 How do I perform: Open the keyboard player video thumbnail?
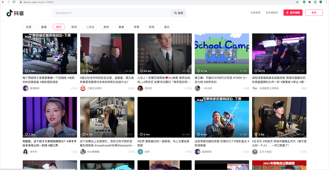(x=279, y=117)
